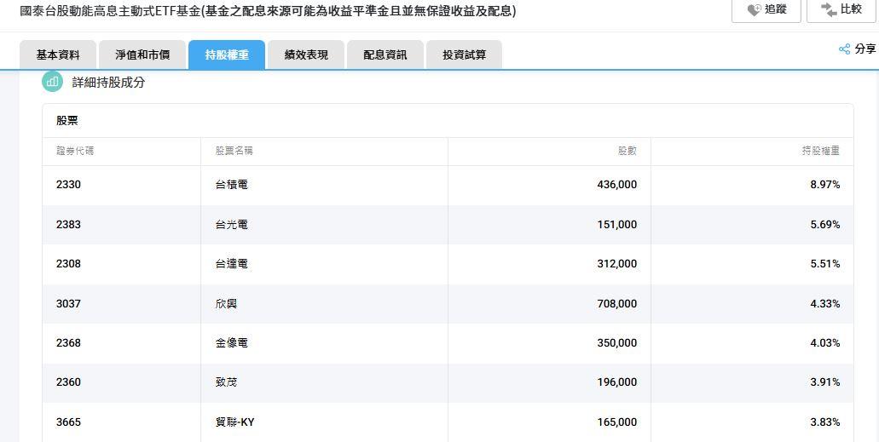Click stock code 2308

pyautogui.click(x=68, y=264)
